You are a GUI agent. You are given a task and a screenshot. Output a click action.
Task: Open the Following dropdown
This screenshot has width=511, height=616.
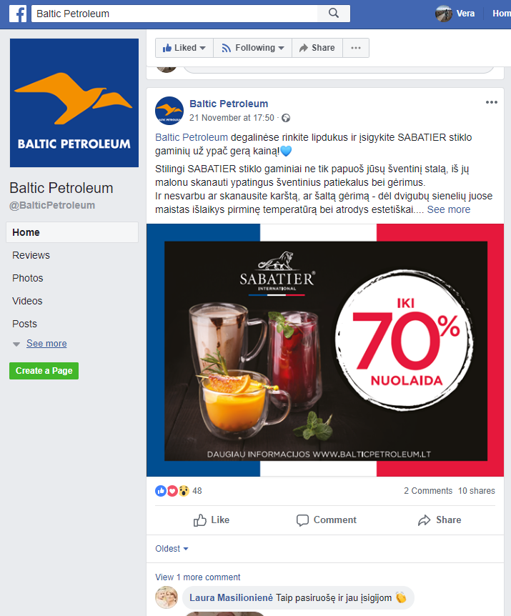click(252, 48)
